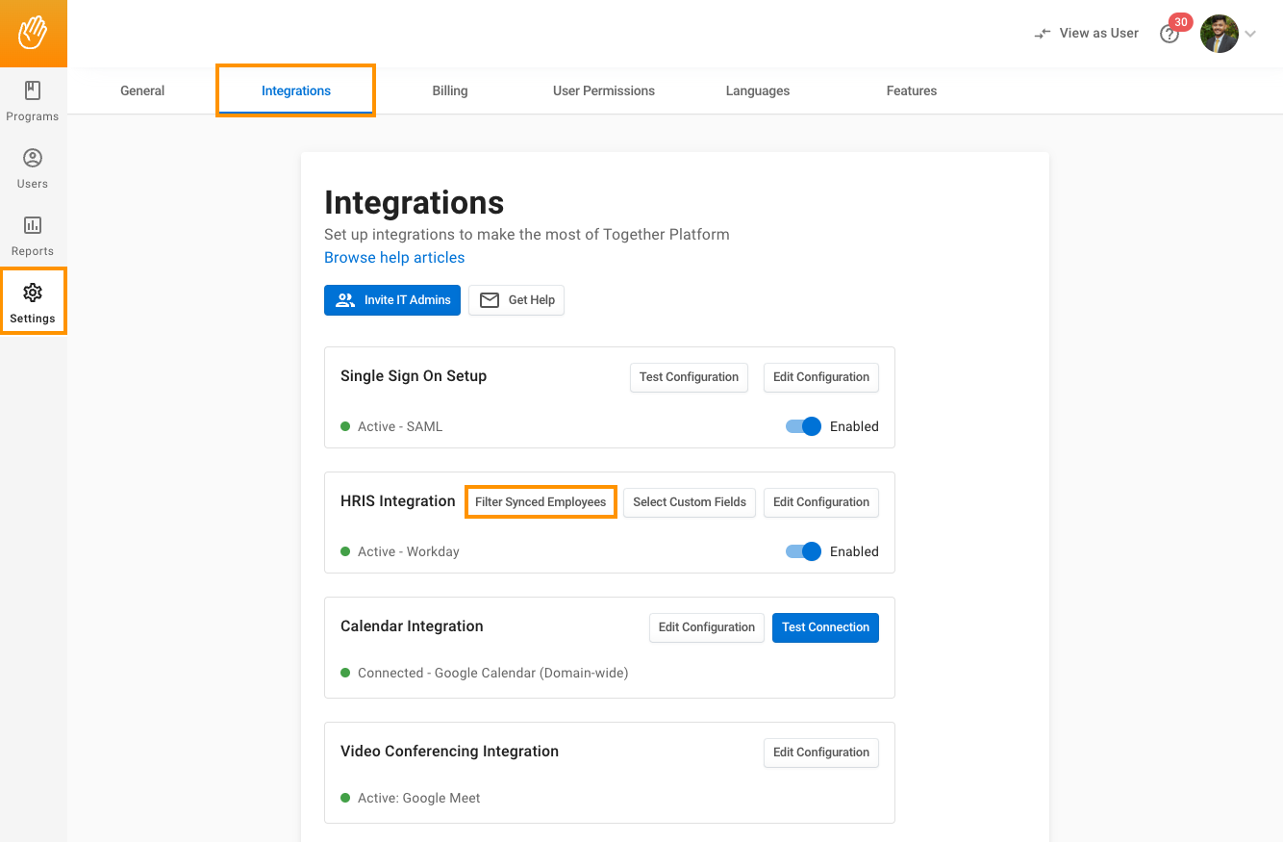This screenshot has height=842, width=1283.
Task: Select the User Permissions tab
Action: pos(603,90)
